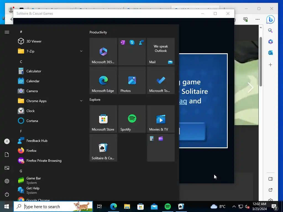The height and width of the screenshot is (212, 283).
Task: Open the Microsoft Store tile
Action: click(103, 119)
